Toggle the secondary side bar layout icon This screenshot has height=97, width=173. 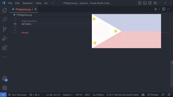(150, 3)
